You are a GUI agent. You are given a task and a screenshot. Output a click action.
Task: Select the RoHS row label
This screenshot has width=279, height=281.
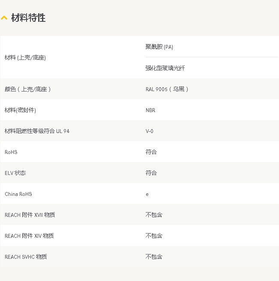pyautogui.click(x=11, y=152)
